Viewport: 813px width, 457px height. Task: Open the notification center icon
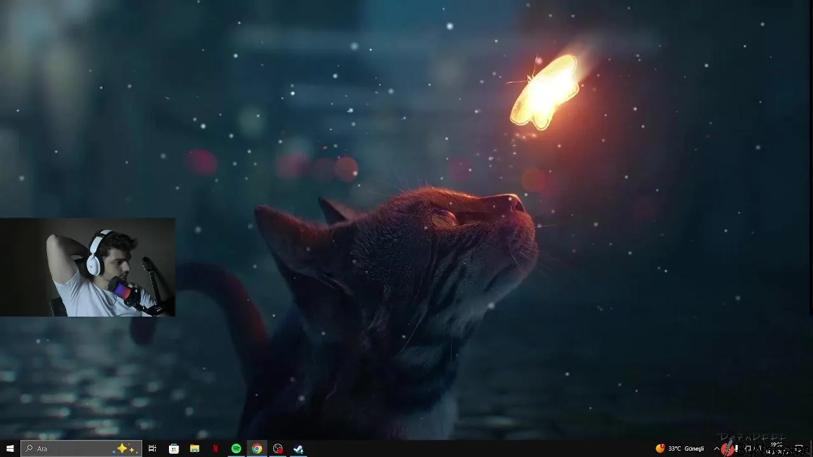[799, 449]
